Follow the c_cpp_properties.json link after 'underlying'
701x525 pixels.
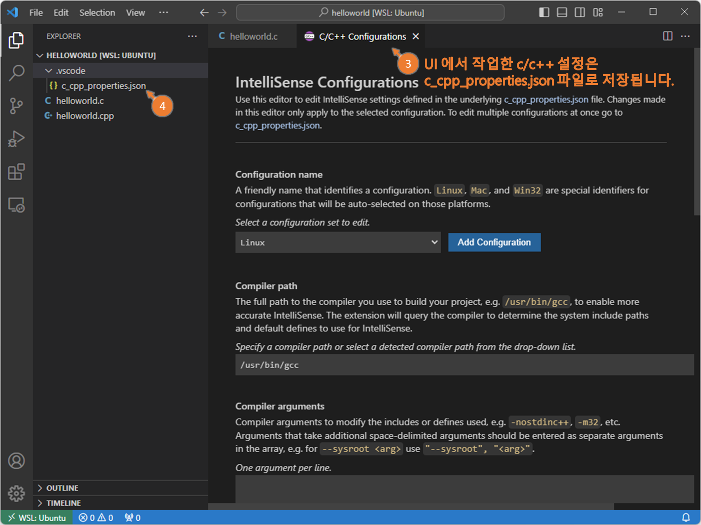pos(546,99)
